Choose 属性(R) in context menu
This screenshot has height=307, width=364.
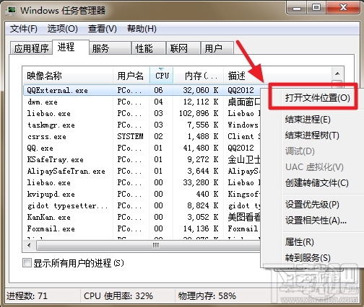(300, 241)
